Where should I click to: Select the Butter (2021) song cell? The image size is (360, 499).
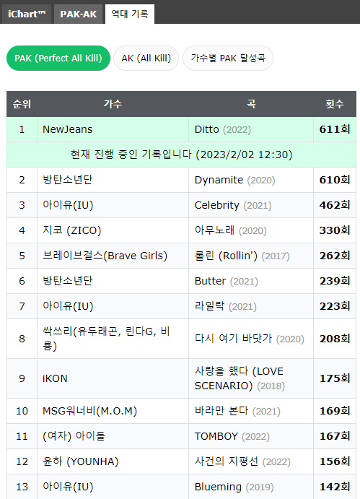coord(251,281)
